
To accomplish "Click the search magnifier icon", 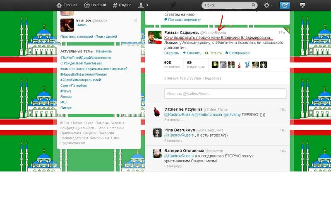I will coord(253,5).
